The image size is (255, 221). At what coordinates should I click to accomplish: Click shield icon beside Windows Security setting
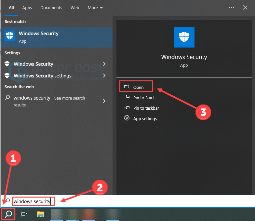[x=7, y=64]
